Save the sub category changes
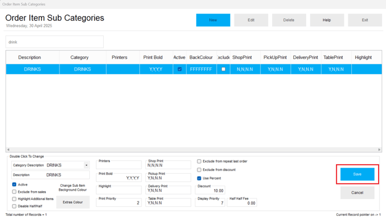 click(357, 174)
